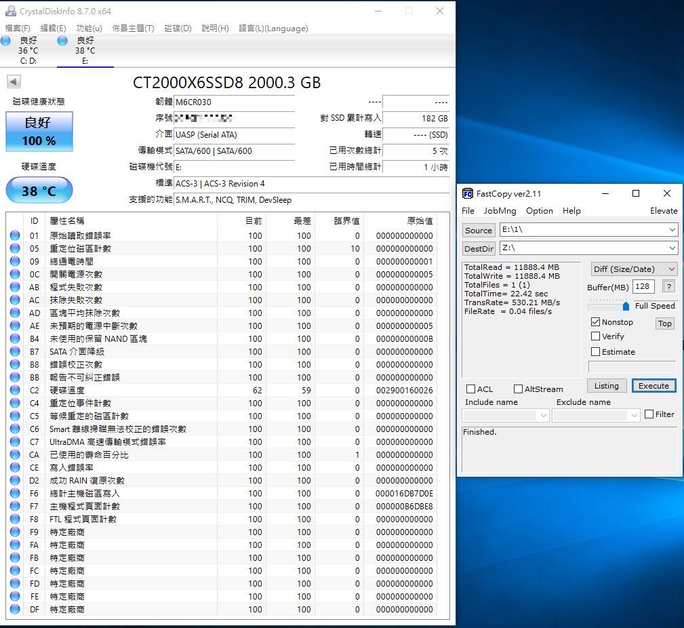Click the 良好 100 % health status box
The image size is (684, 628).
pos(39,132)
